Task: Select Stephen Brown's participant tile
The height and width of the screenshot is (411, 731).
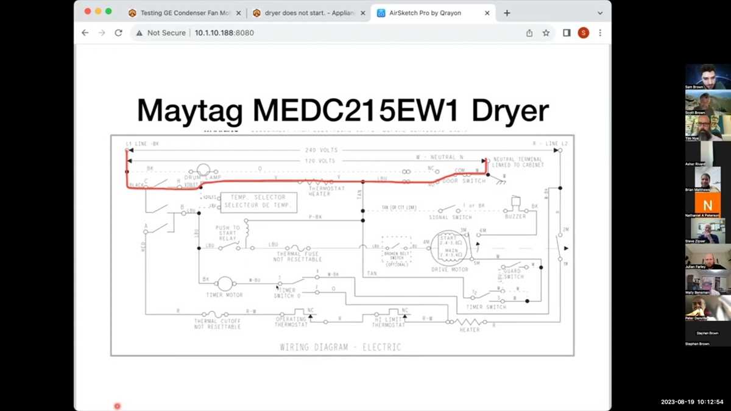Action: pos(707,334)
